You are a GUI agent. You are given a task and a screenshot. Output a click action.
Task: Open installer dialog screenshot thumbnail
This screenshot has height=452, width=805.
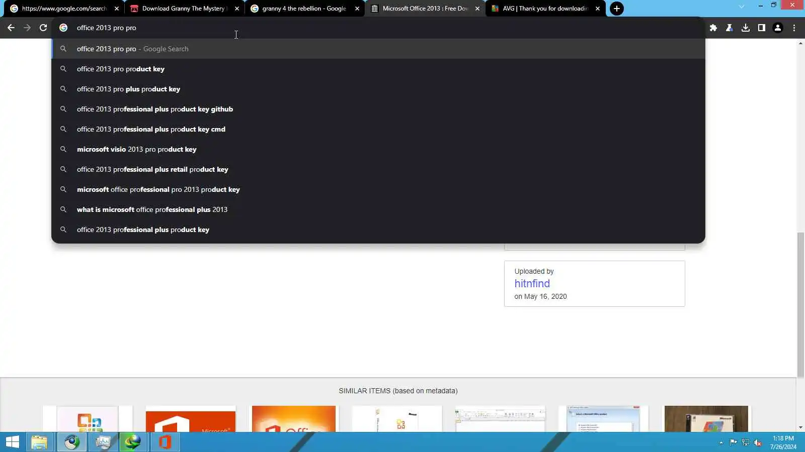coord(603,419)
